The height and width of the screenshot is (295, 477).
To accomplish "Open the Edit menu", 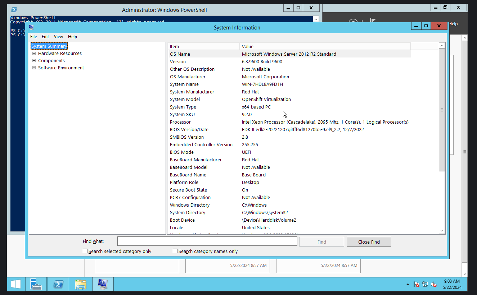I will point(45,37).
